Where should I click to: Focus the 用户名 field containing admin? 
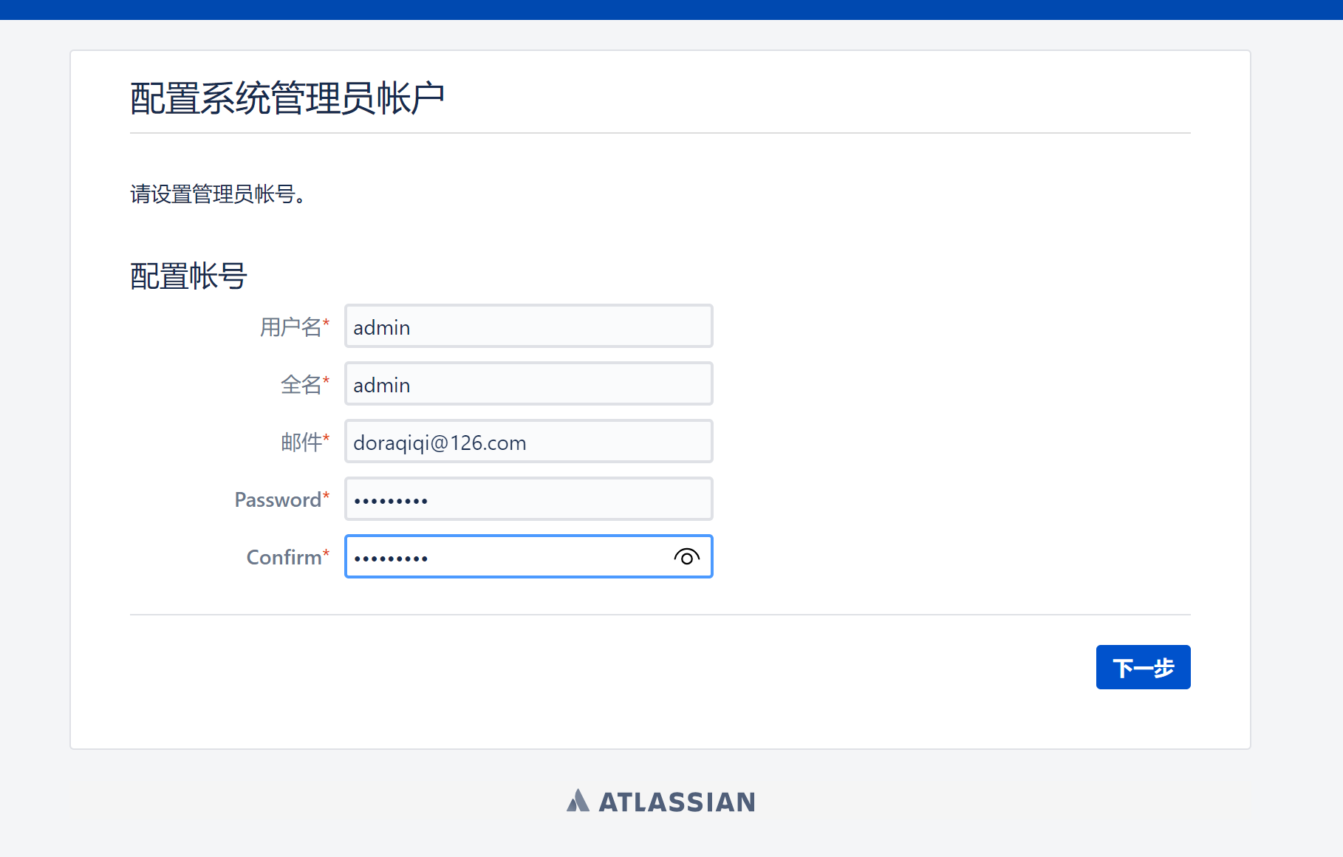[528, 326]
